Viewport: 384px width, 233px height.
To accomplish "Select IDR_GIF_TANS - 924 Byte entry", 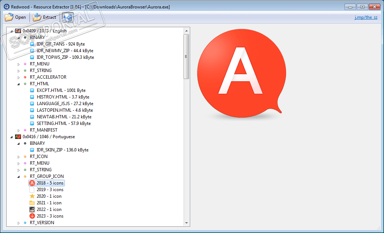I will 61,44.
